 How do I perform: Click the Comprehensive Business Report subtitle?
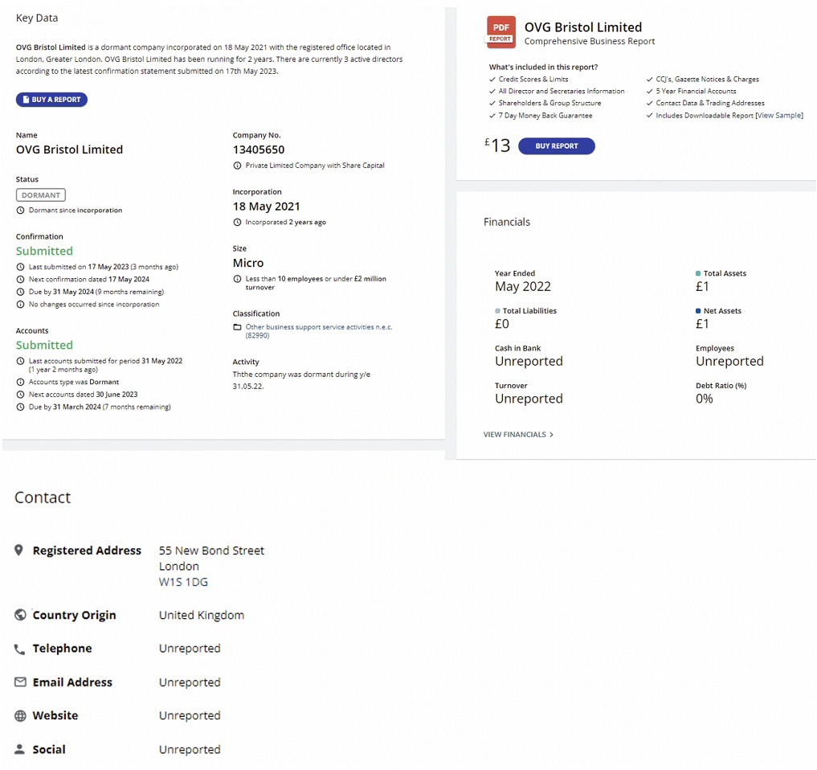(590, 41)
